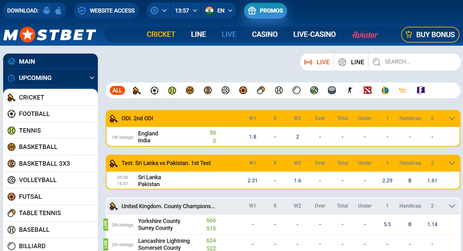Open the LINE tab in top navigation
The image size is (463, 251).
coord(199,34)
